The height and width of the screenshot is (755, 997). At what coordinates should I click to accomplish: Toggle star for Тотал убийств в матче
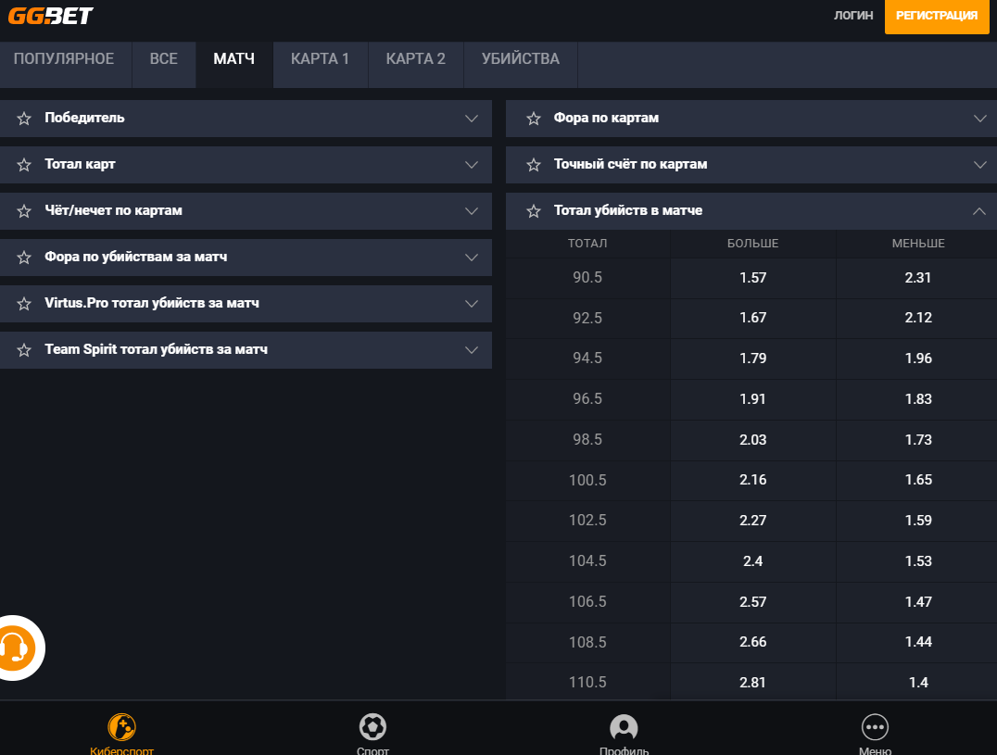click(x=533, y=211)
